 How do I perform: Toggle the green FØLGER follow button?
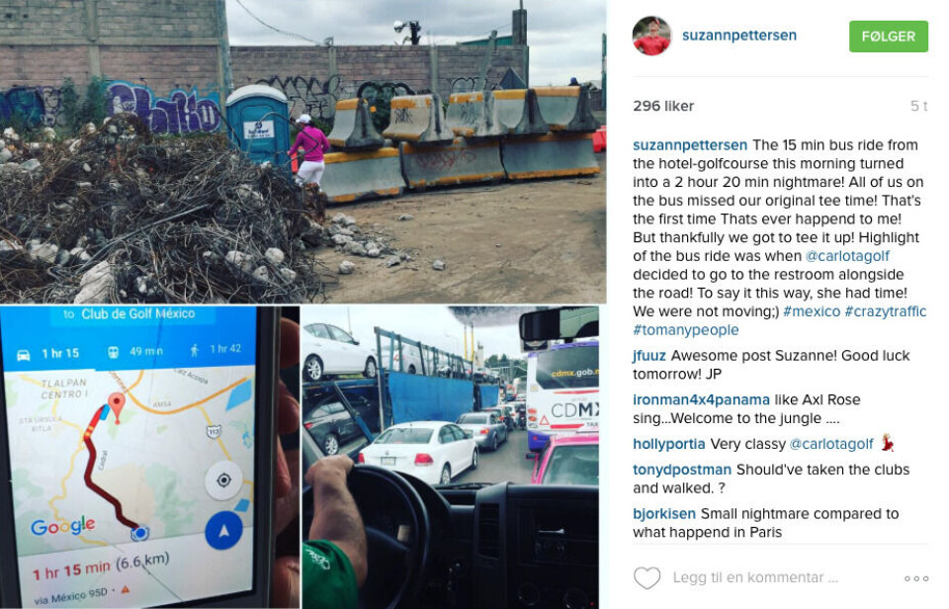click(x=889, y=37)
